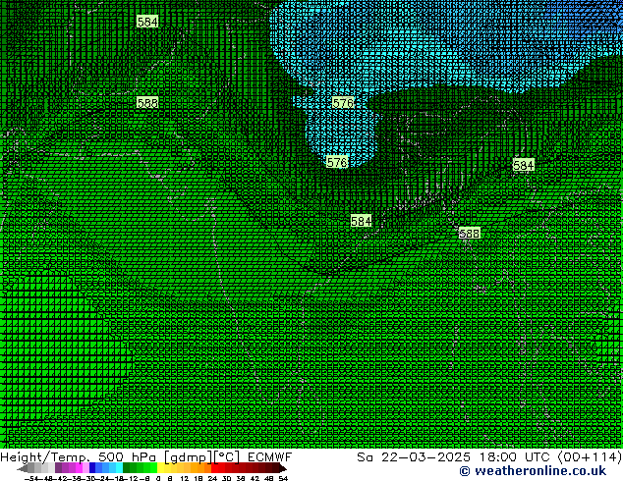
Task: Click the "(00+114)" forecast offset text
Action: coord(590,457)
